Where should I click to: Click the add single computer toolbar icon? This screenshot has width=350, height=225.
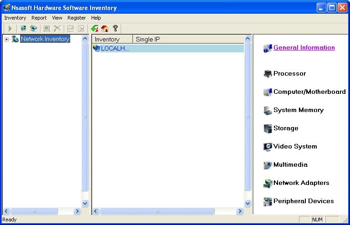click(x=23, y=29)
